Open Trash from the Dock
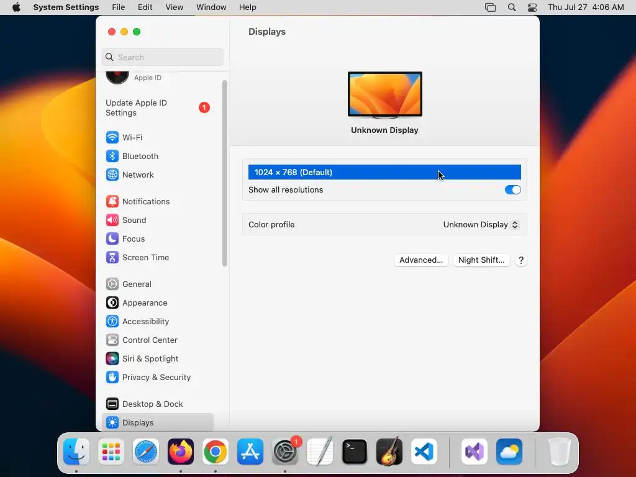636x477 pixels. [560, 452]
